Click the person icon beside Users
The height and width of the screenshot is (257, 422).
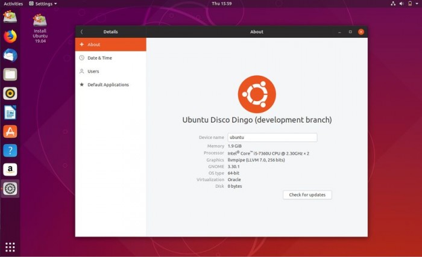82,71
